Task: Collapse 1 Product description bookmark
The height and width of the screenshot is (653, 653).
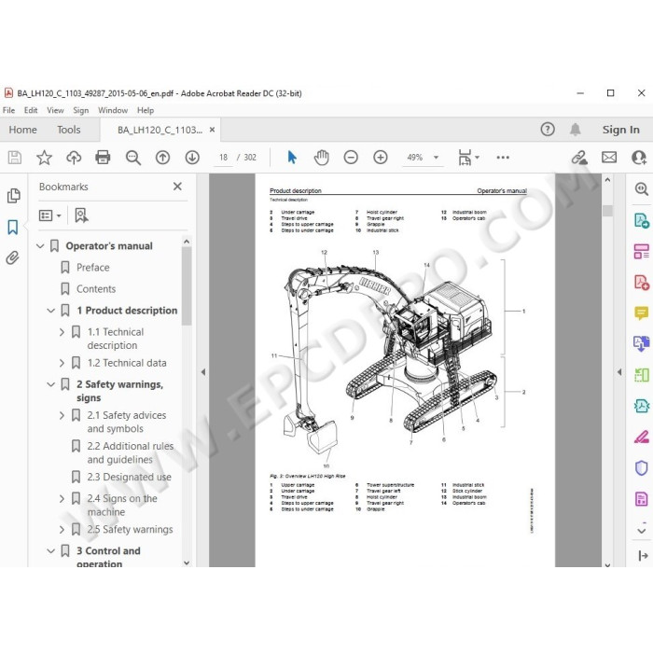Action: [x=50, y=311]
